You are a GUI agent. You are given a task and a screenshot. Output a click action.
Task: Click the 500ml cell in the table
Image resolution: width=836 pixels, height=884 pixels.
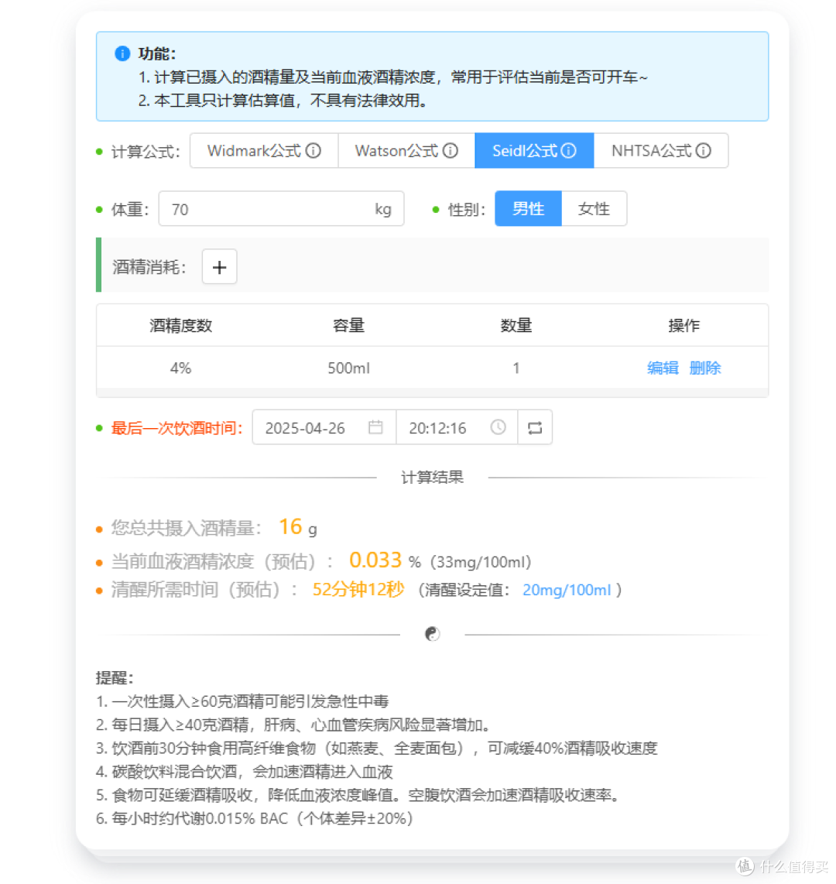(x=348, y=368)
